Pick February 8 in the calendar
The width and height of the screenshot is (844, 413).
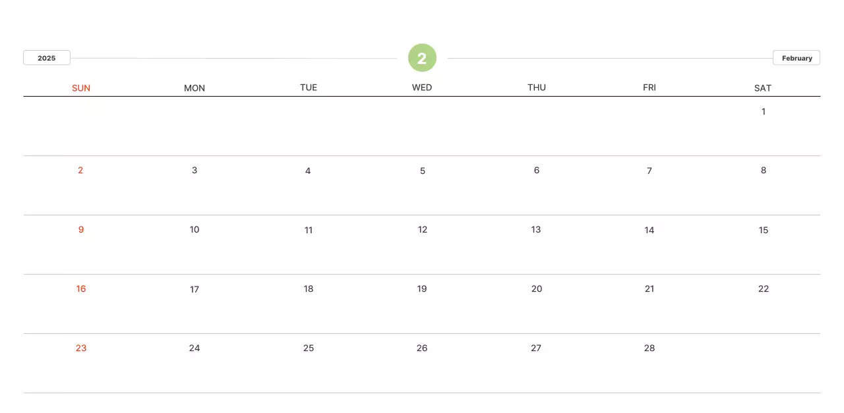tap(764, 170)
